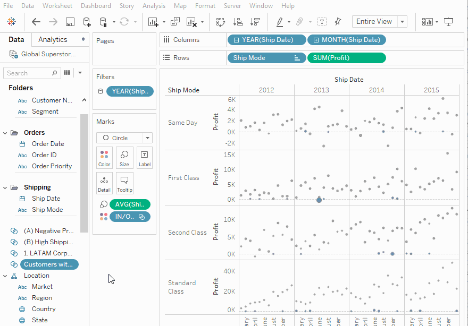The width and height of the screenshot is (468, 326).
Task: Open the Circle mark type dropdown
Action: tap(147, 138)
